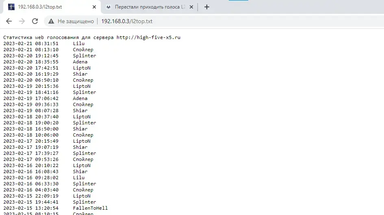Click 'Splinter' on the 2023-02-19 18:41:16 row
Screen dimensions: 384x215
coord(85,92)
